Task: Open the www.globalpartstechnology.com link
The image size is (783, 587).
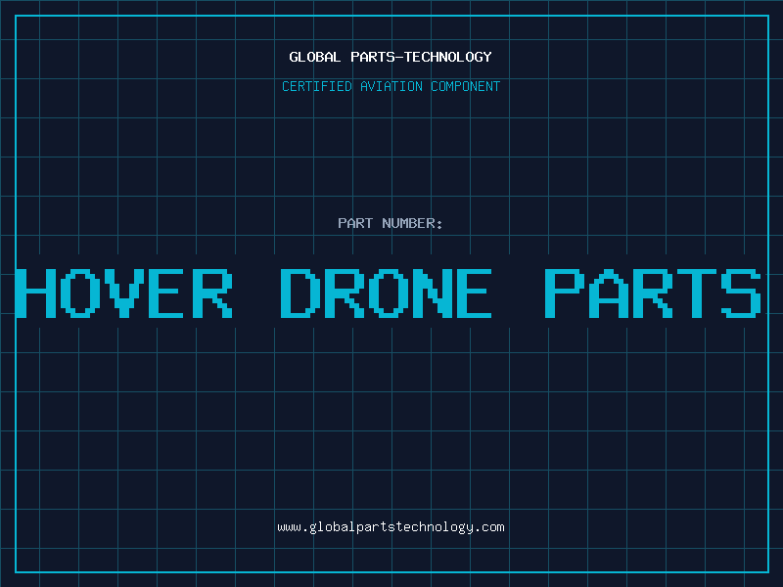Action: pos(391,527)
